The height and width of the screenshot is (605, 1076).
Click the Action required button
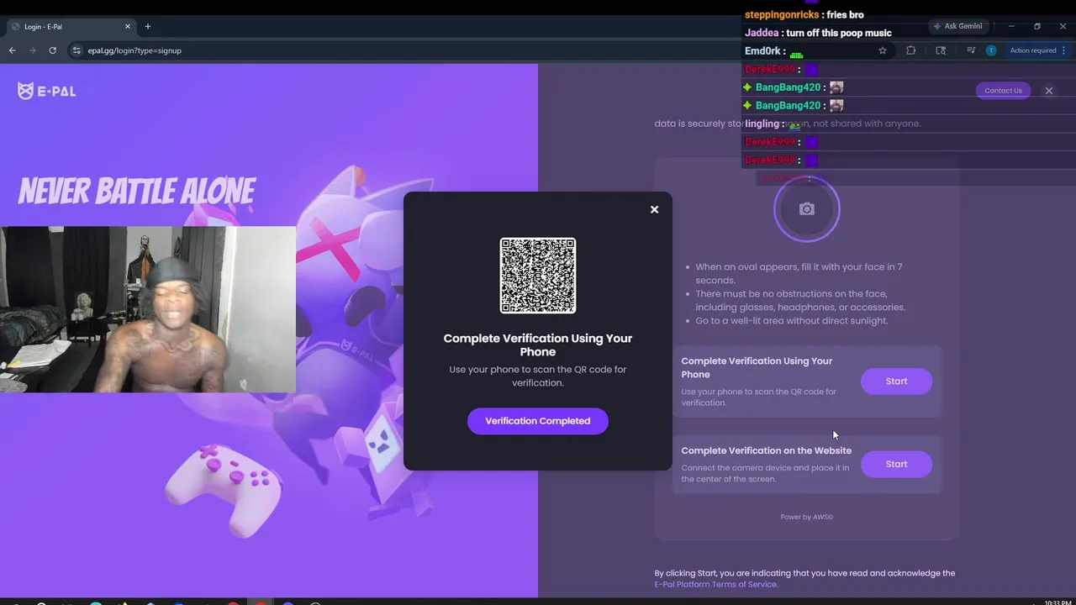pyautogui.click(x=1037, y=50)
